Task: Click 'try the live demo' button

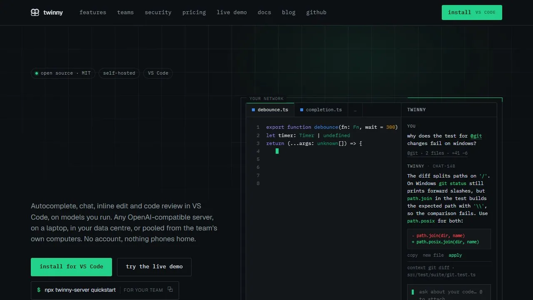Action: click(154, 267)
